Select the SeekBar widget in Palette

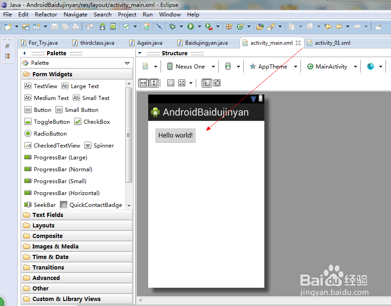coord(40,205)
